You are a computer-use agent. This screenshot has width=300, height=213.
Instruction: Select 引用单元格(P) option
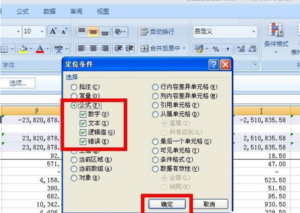(x=176, y=105)
